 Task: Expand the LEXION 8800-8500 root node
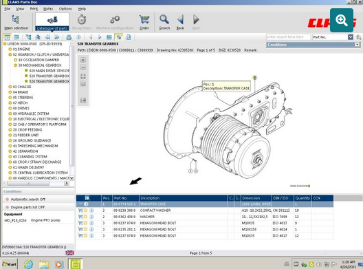click(x=5, y=43)
